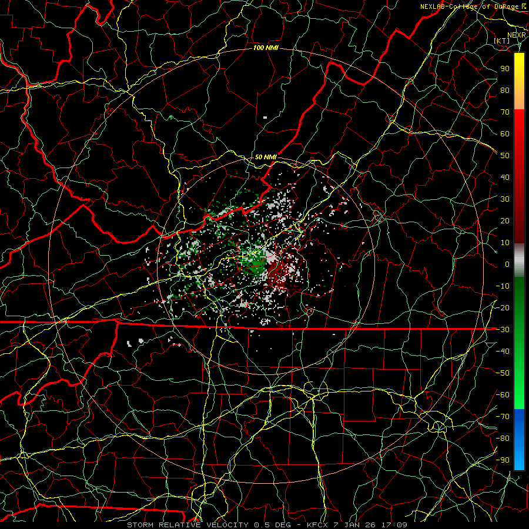Image resolution: width=529 pixels, height=529 pixels.
Task: Click the -50 value on velocity scale
Action: pos(503,373)
